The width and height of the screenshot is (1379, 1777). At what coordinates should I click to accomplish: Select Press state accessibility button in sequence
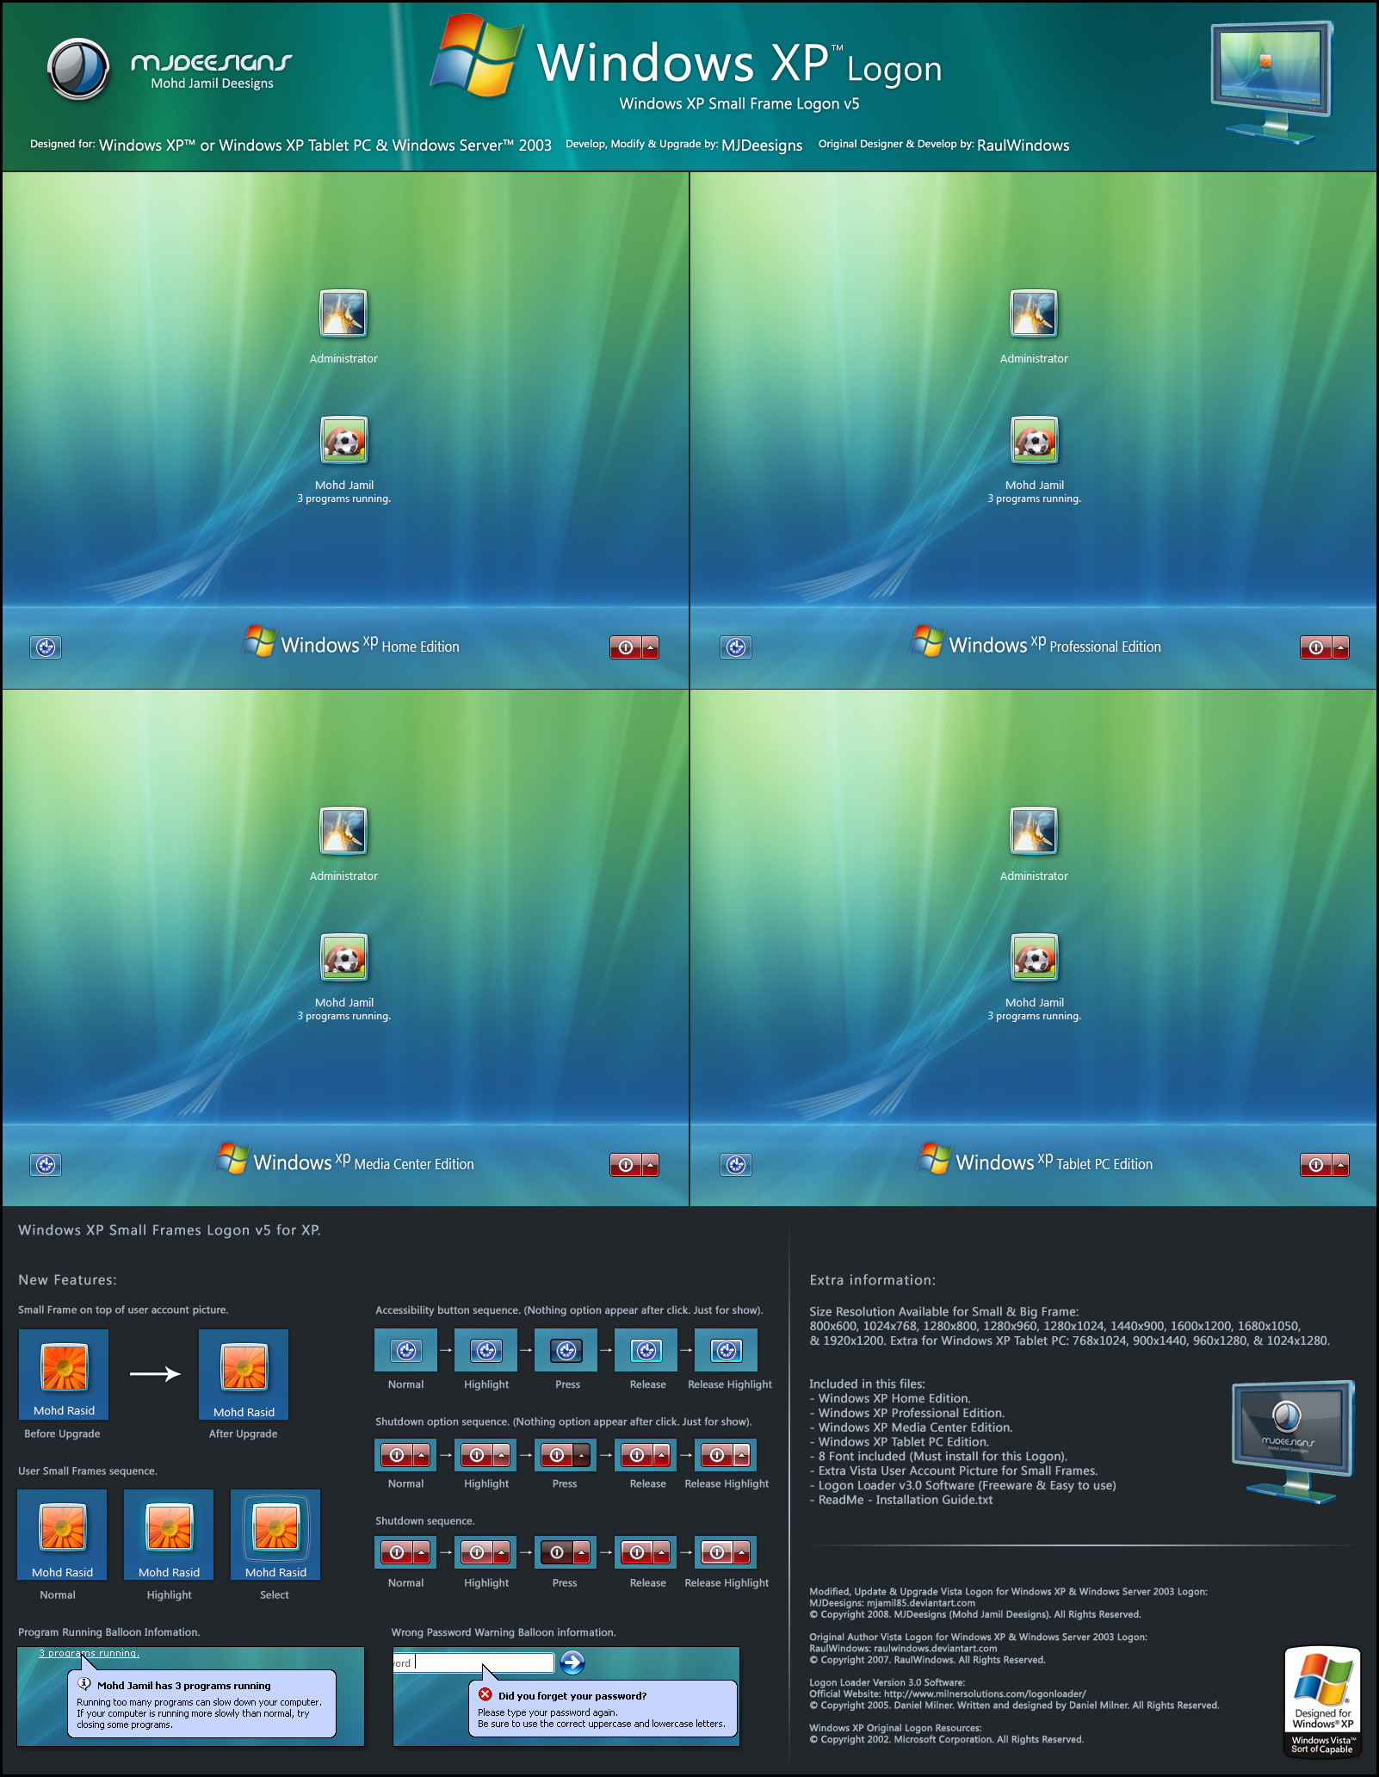pos(566,1351)
